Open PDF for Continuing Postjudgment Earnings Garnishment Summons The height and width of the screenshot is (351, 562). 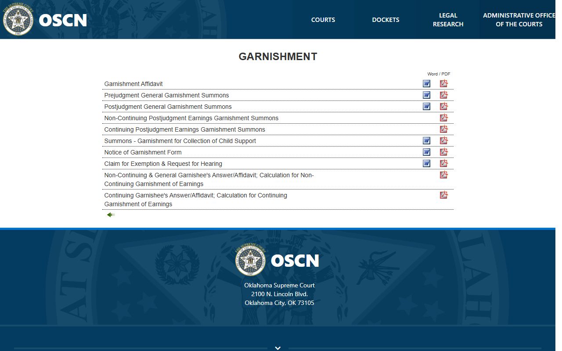pyautogui.click(x=444, y=129)
